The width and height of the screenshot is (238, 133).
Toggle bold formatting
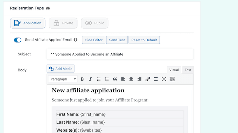pos(82,79)
